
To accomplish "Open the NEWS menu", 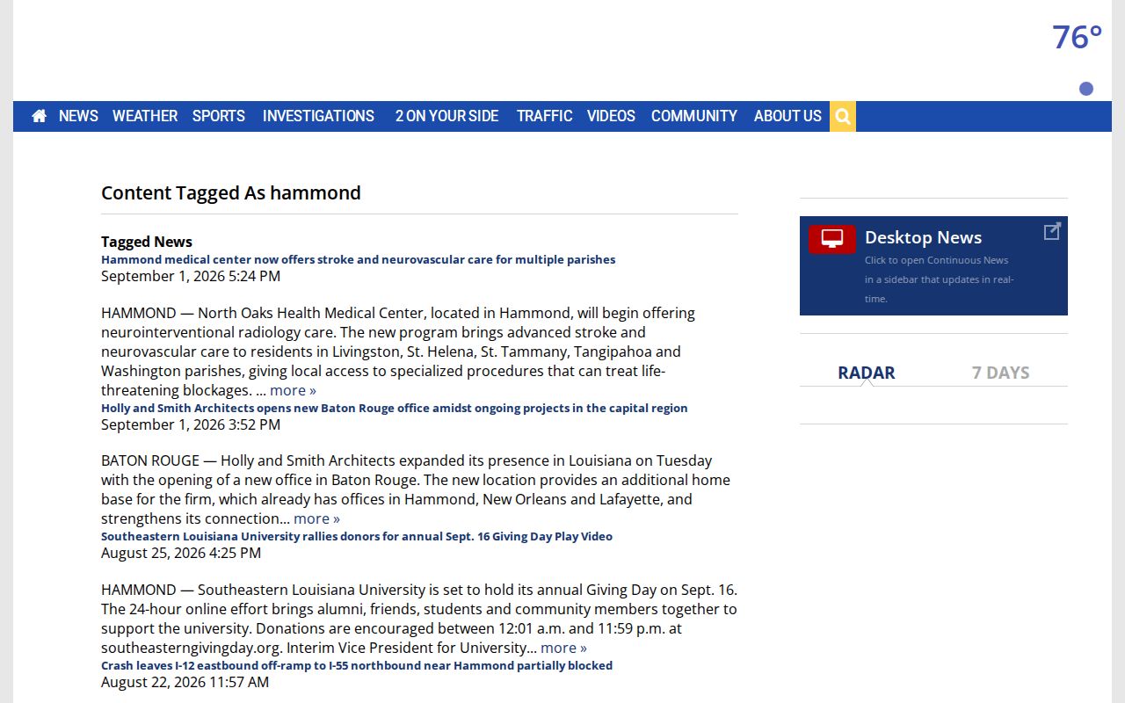I will [78, 116].
